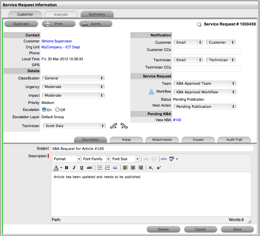
Task: Open the Team dropdown
Action: (205, 83)
